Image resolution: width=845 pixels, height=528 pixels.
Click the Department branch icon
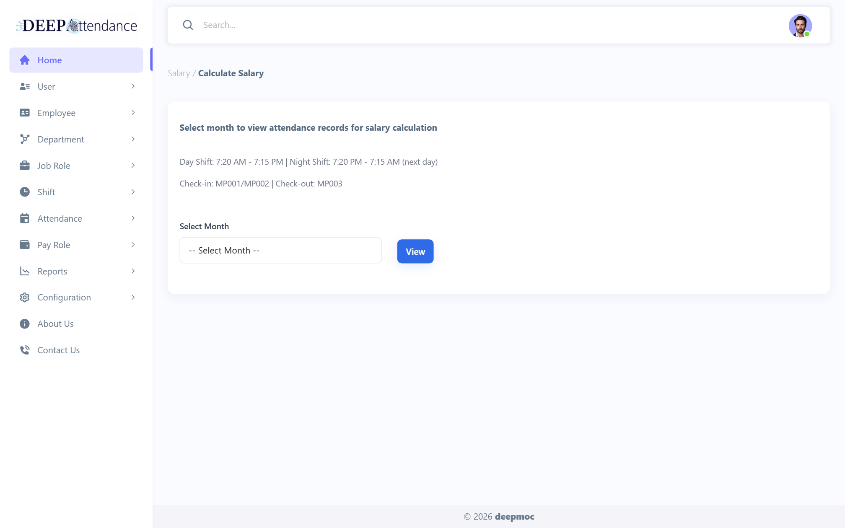[25, 139]
